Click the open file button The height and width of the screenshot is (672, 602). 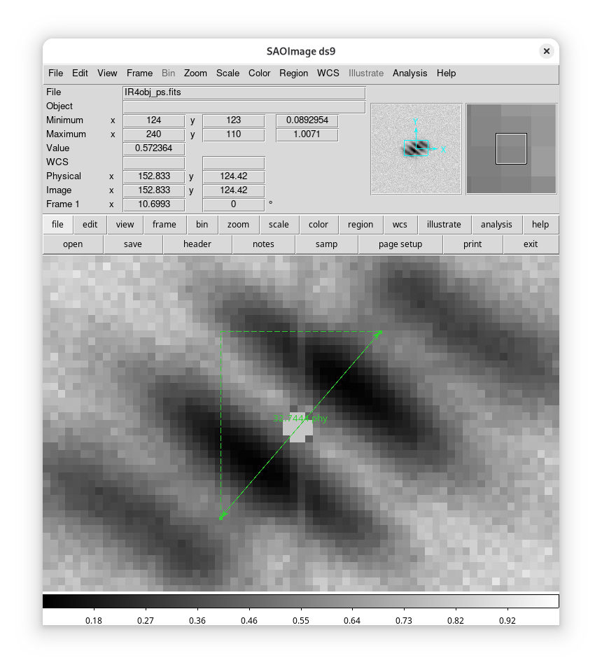(x=73, y=244)
